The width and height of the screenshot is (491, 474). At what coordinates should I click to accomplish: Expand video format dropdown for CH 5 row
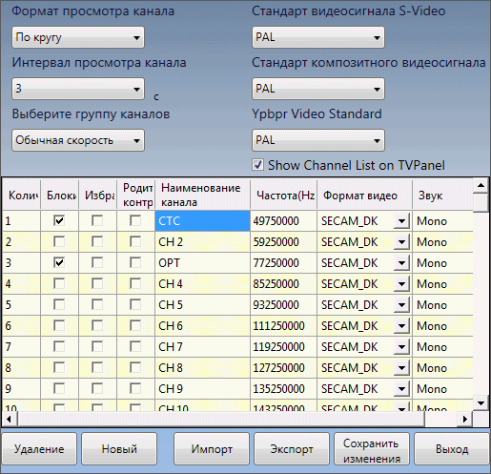(401, 305)
